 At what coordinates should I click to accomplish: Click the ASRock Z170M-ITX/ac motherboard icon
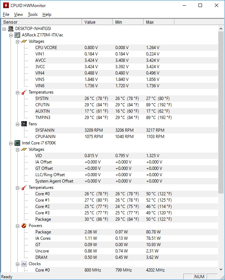17,35
